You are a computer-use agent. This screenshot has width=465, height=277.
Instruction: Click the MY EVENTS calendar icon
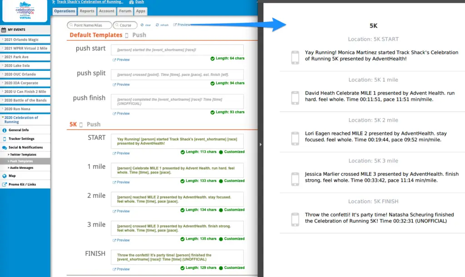point(4,30)
